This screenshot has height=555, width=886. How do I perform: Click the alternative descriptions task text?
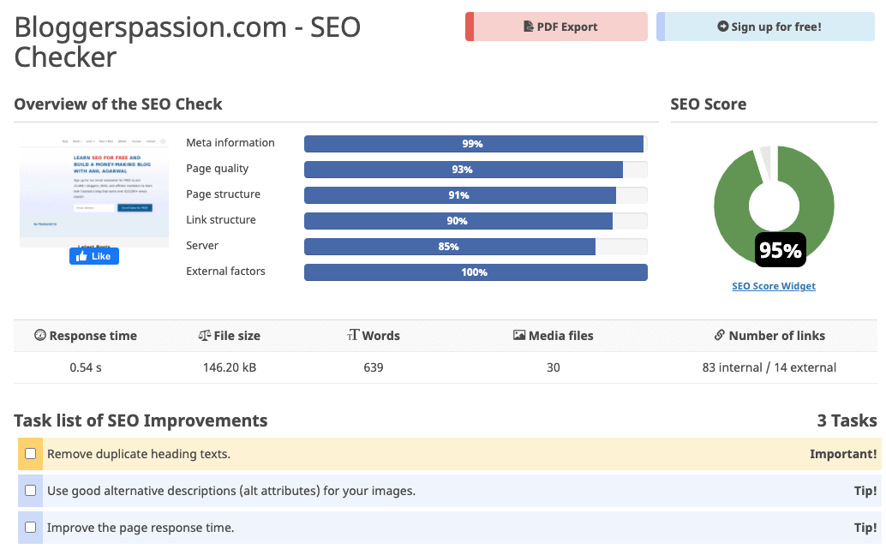pyautogui.click(x=231, y=491)
